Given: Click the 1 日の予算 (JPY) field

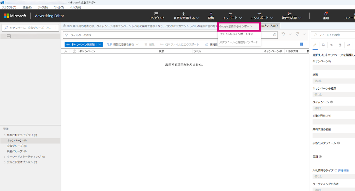Looking at the screenshot, I should click(x=334, y=122).
